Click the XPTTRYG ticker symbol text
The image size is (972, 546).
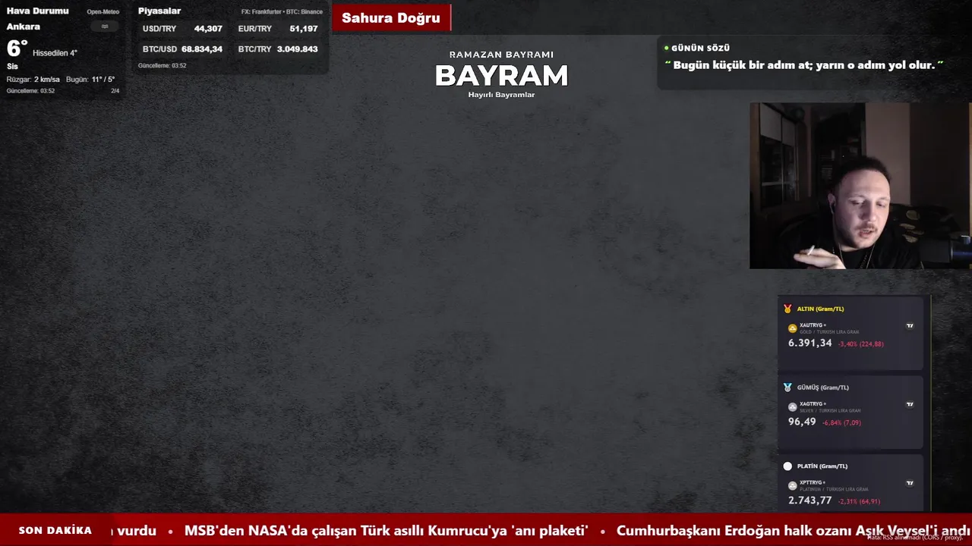click(x=812, y=483)
